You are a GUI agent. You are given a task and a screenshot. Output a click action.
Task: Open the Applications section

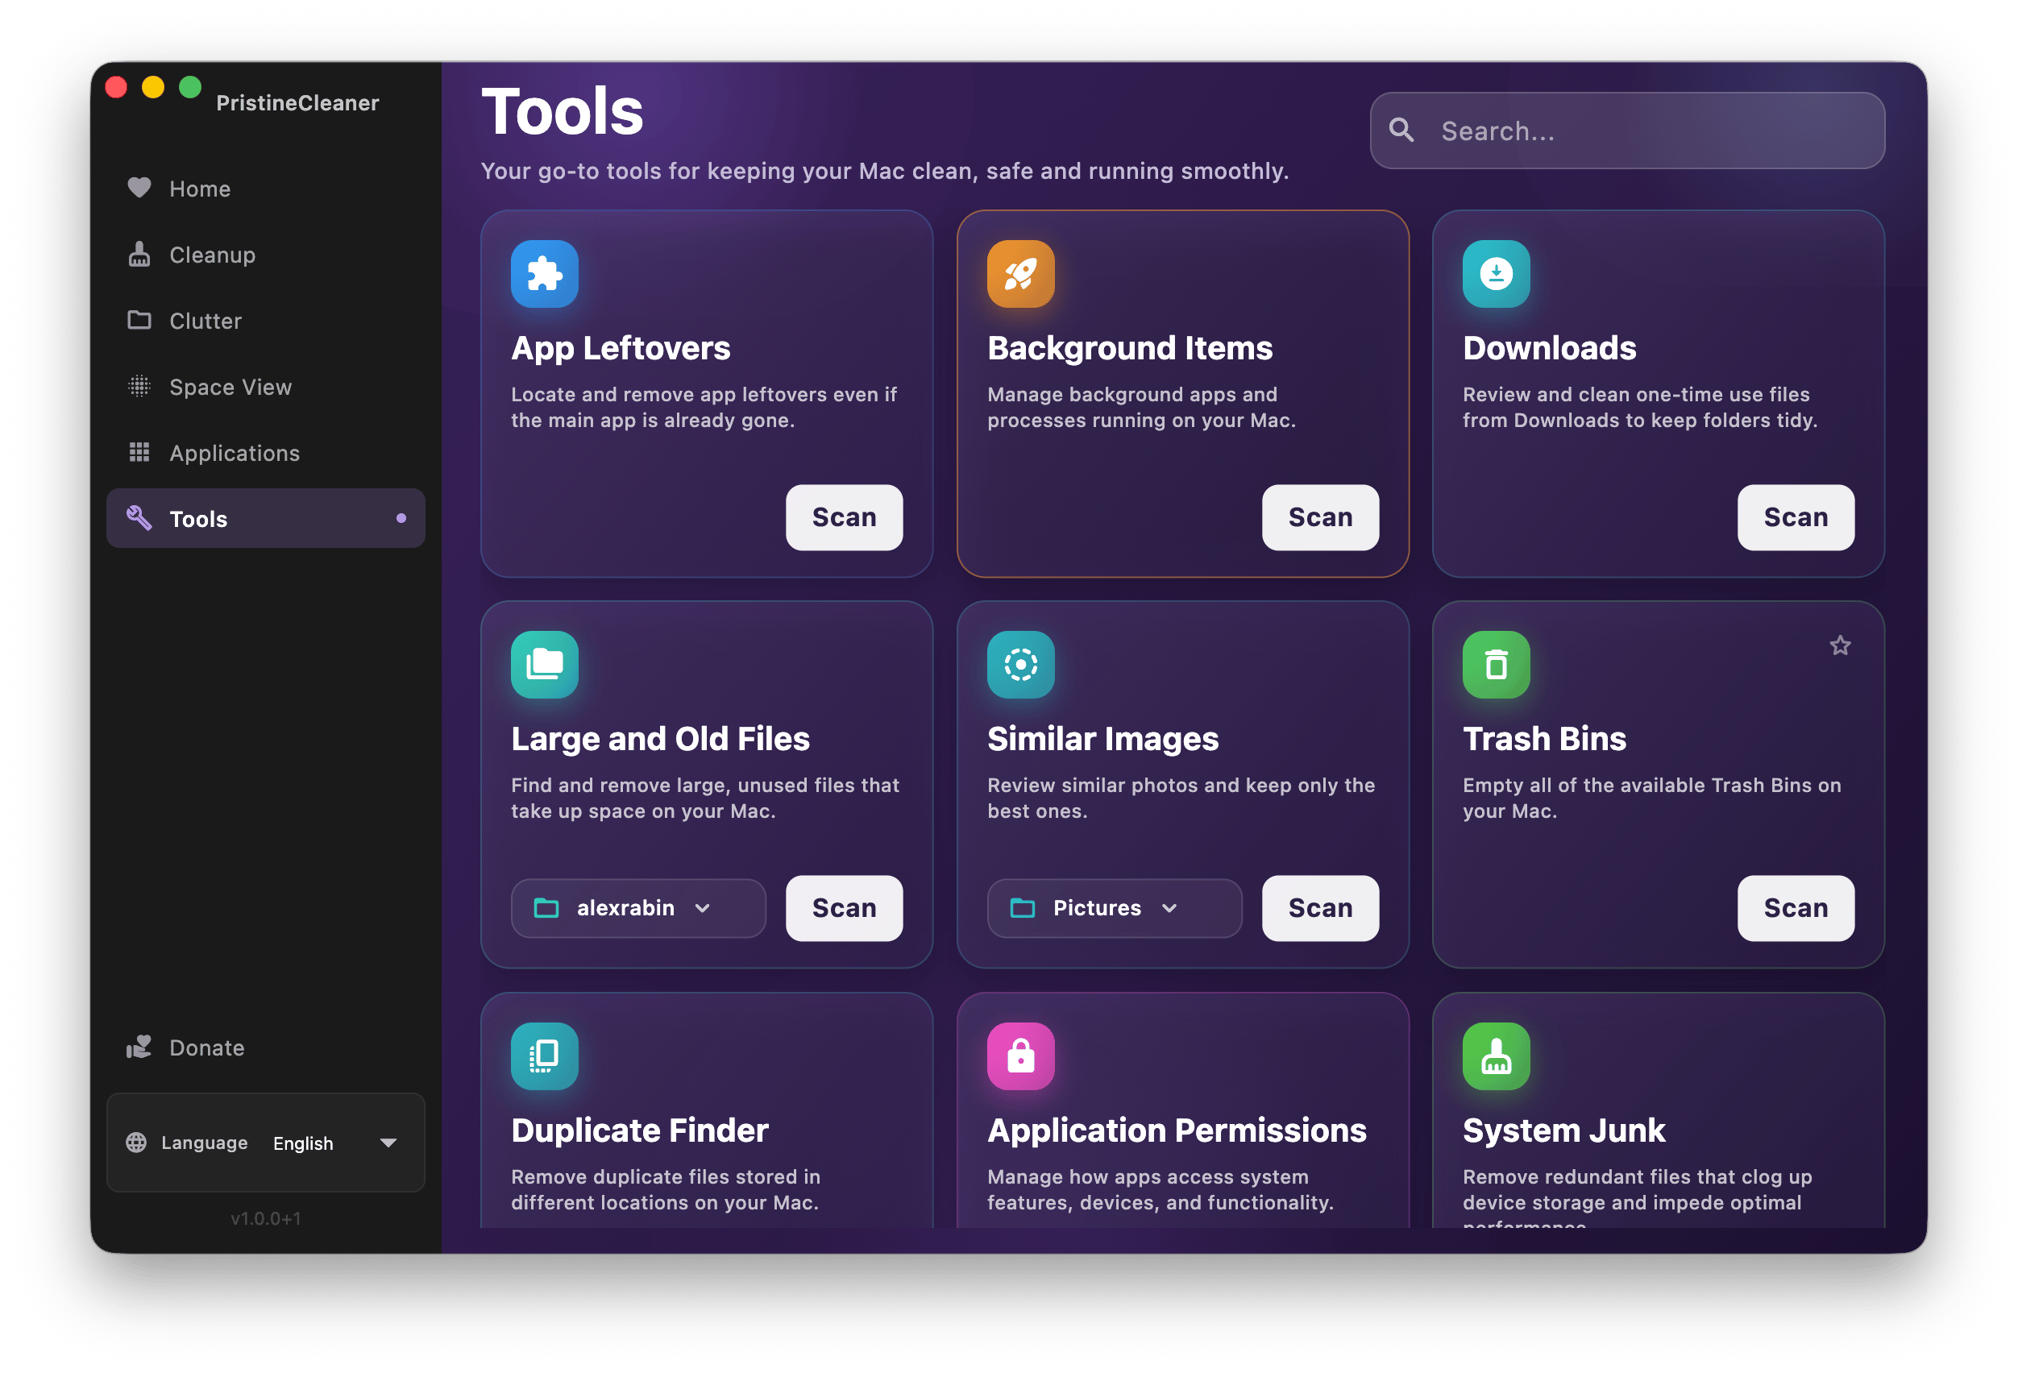266,452
